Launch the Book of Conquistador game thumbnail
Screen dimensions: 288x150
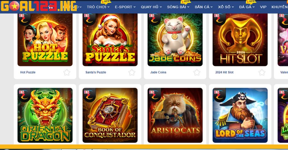click(x=110, y=115)
